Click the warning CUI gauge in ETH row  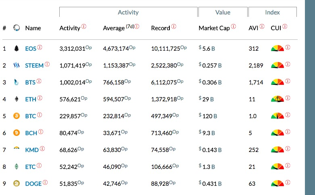pos(277,99)
